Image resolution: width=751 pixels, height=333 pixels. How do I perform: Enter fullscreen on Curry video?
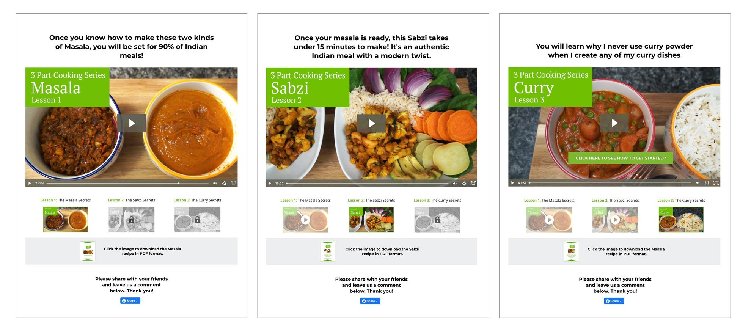716,183
